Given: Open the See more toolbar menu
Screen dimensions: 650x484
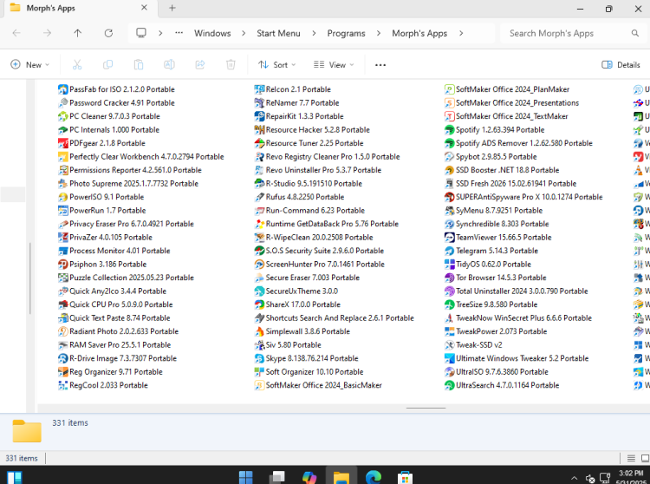Looking at the screenshot, I should tap(380, 65).
